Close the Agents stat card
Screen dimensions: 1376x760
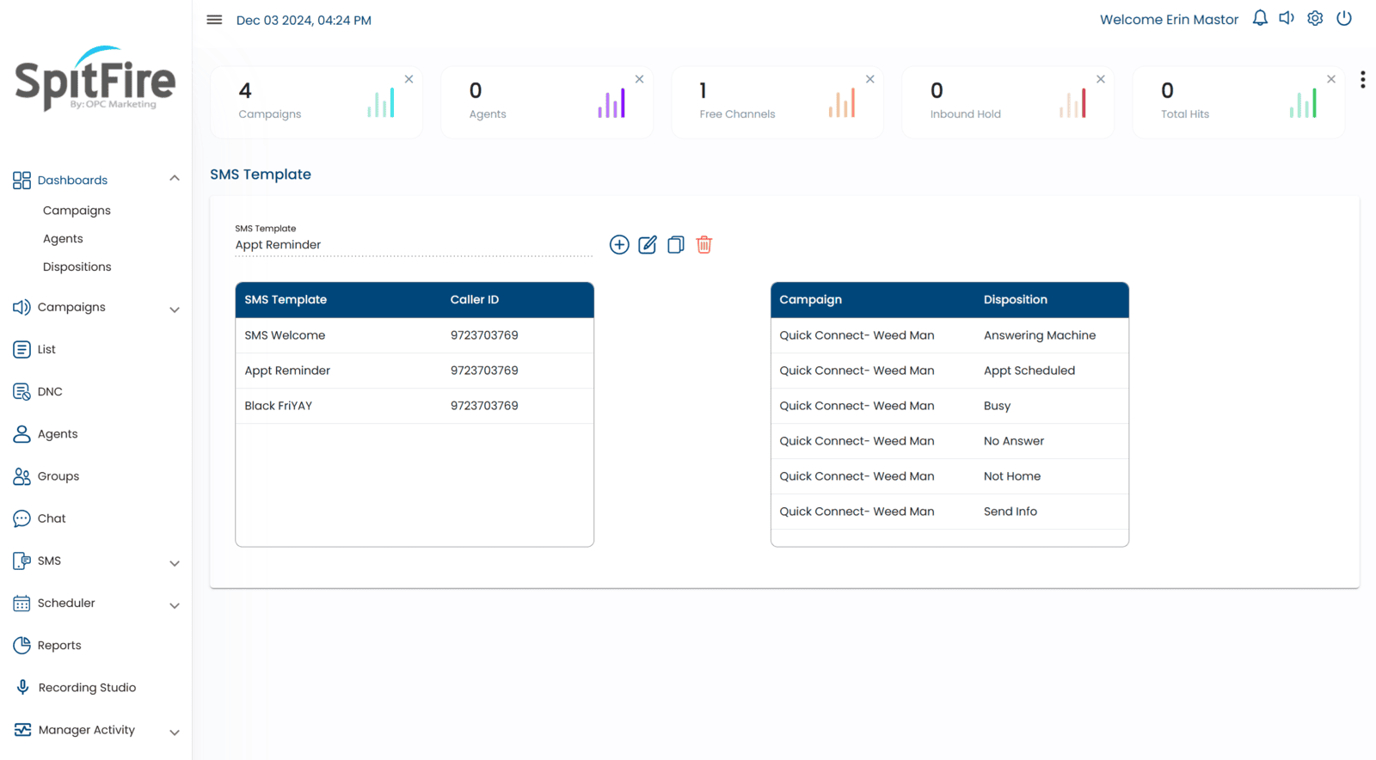(640, 79)
